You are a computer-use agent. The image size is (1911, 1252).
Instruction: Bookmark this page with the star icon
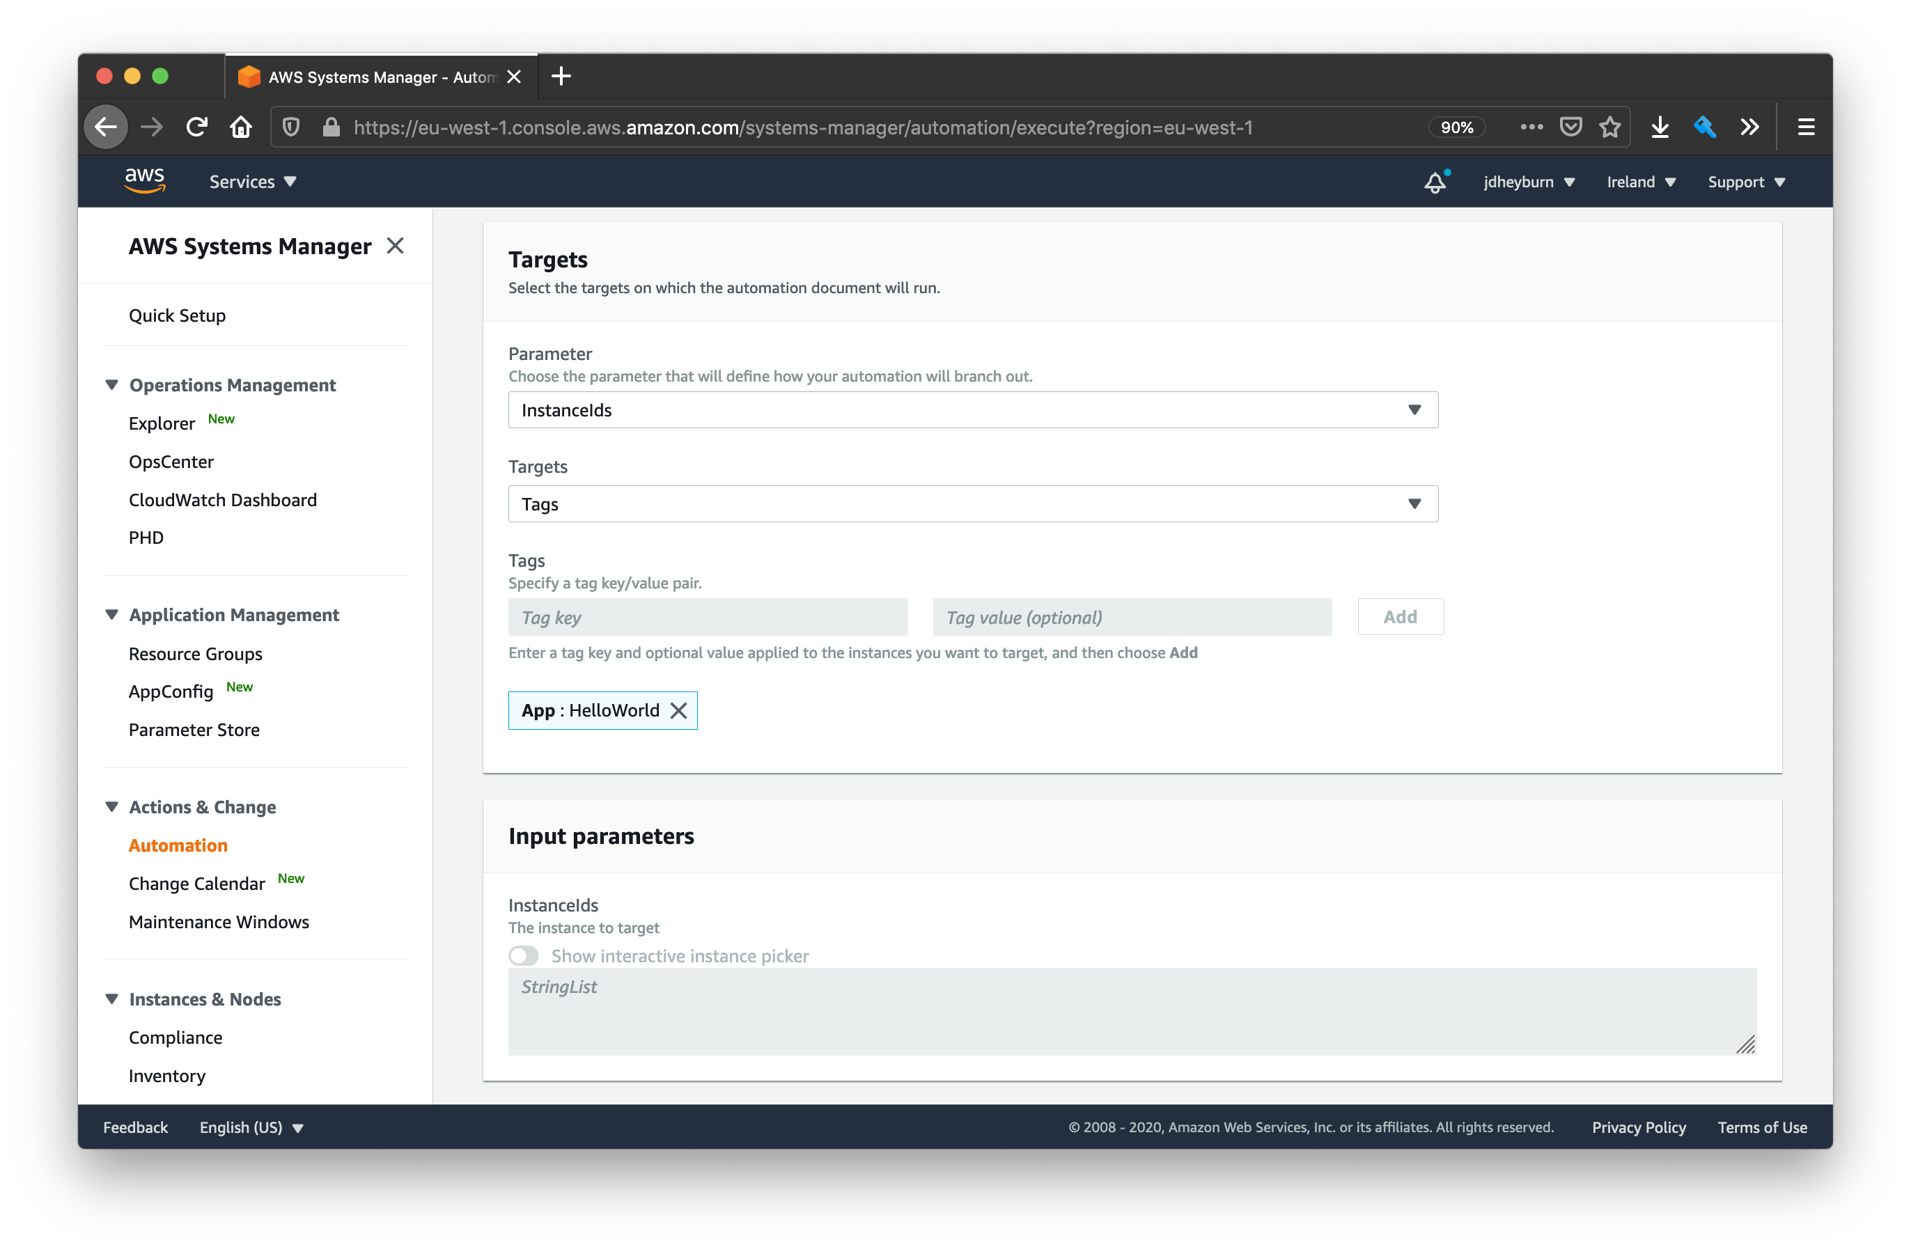(1610, 127)
